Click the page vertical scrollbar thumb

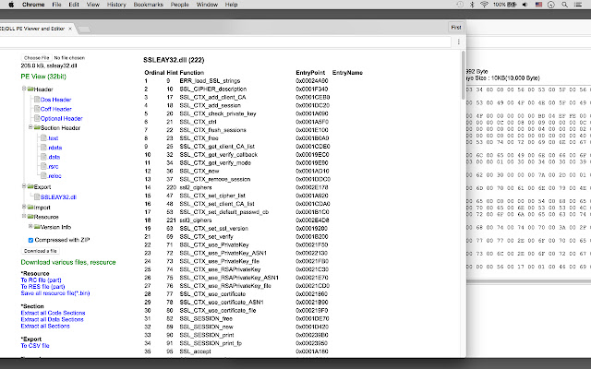pyautogui.click(x=464, y=76)
